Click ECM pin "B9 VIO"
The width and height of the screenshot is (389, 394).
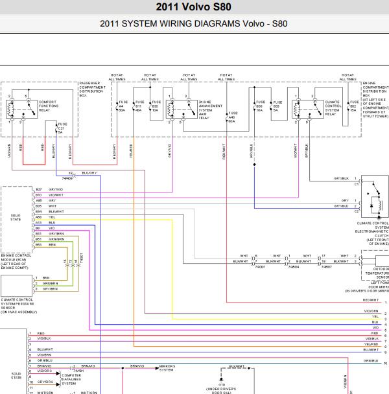45,228
